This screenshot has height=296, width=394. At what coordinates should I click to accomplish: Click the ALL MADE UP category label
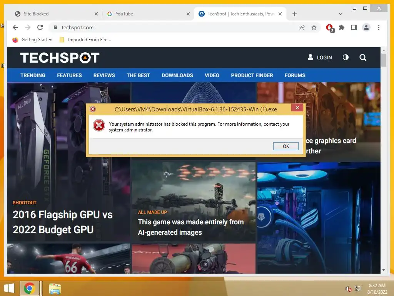coord(152,212)
